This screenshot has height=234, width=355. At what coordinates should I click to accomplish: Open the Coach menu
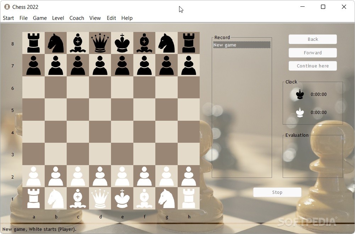click(77, 18)
